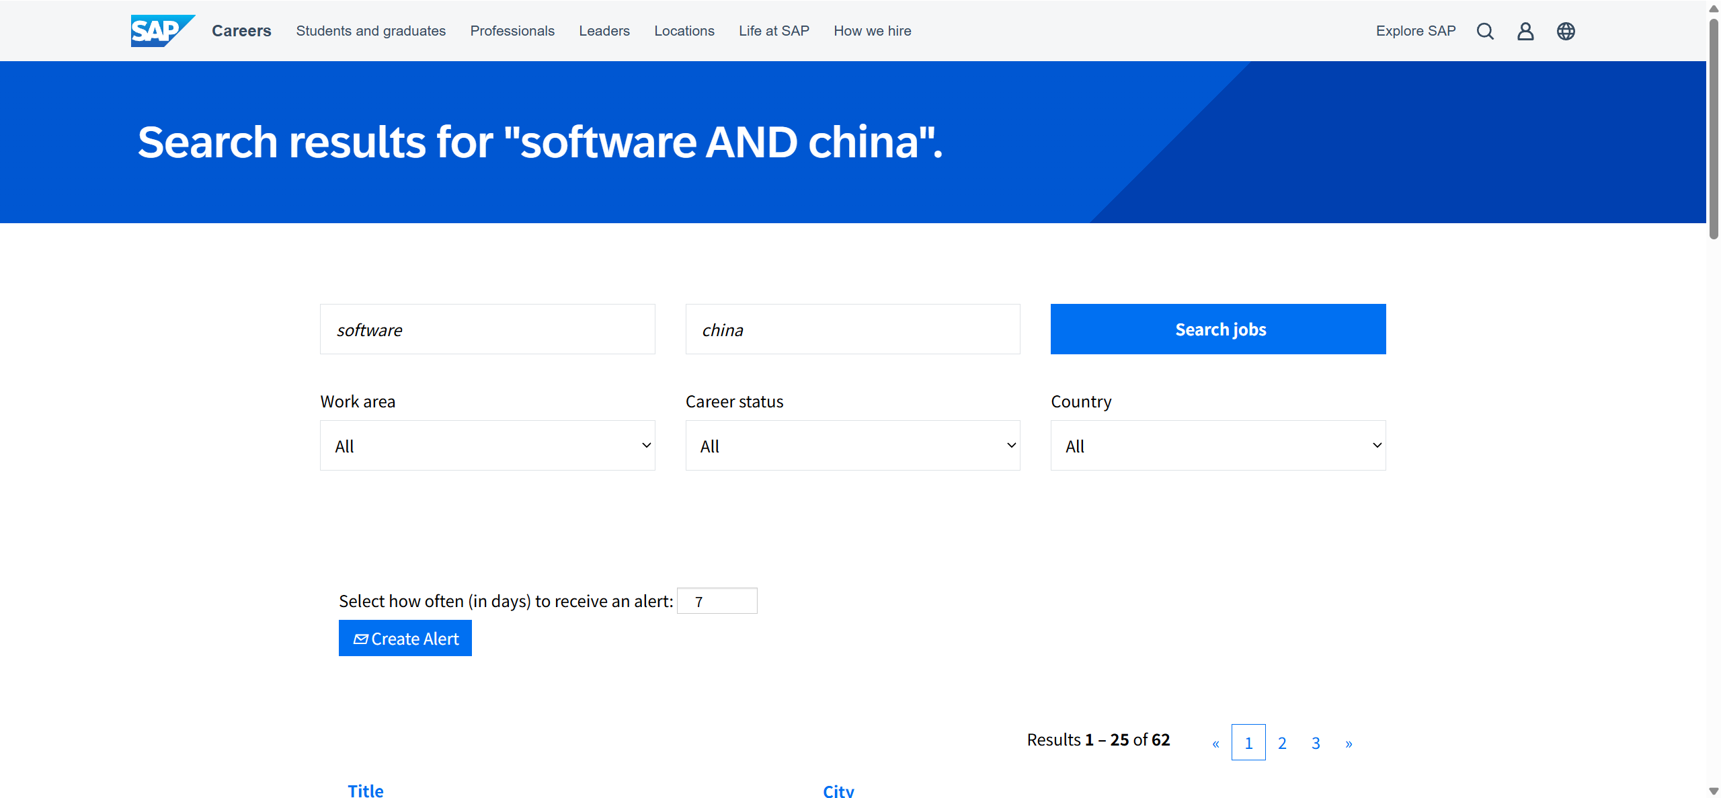Go to results page 3
Viewport: 1721px width, 798px height.
[x=1316, y=743]
